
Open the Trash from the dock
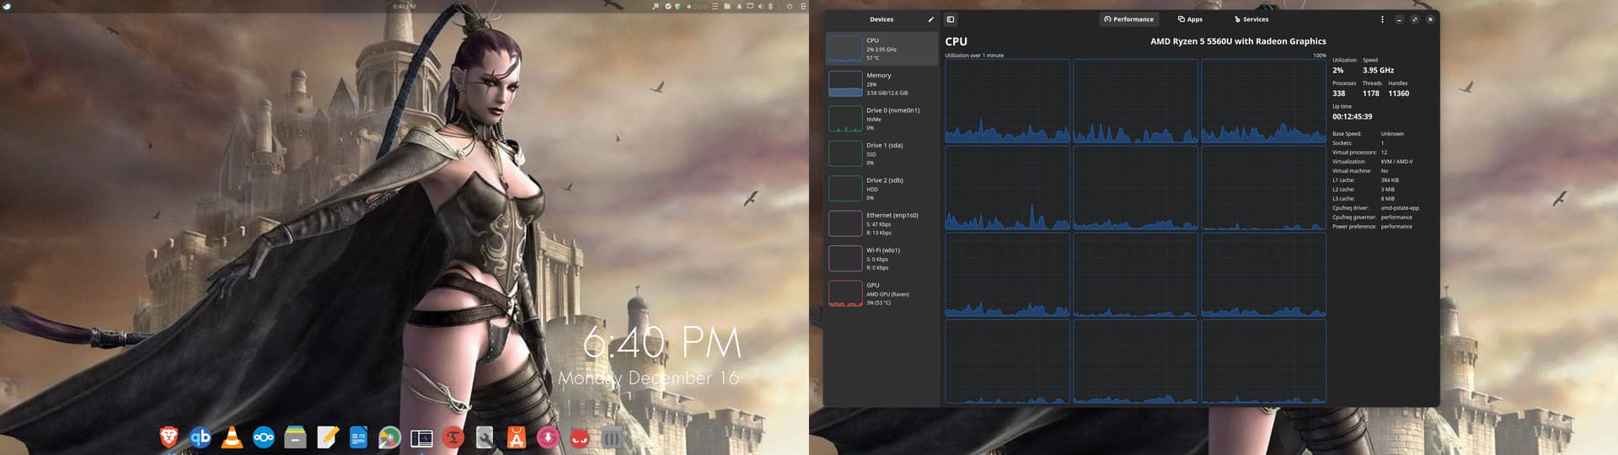612,436
